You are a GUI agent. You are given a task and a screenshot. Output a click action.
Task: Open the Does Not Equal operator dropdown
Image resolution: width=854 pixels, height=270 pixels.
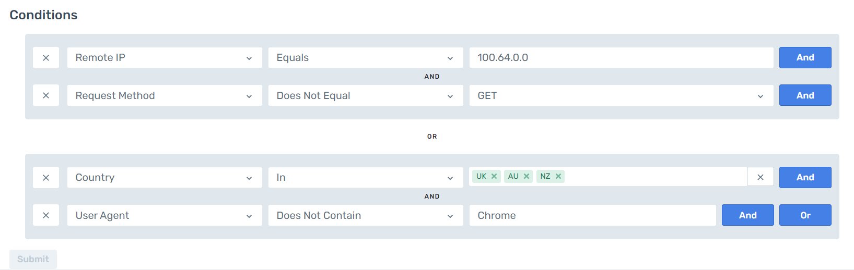pos(366,96)
